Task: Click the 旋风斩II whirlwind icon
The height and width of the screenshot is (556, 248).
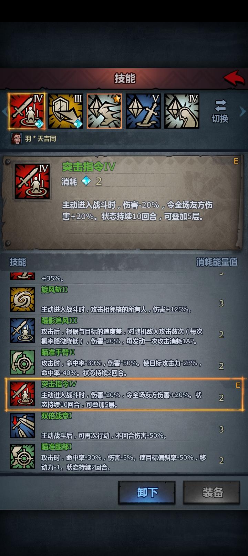Action: click(22, 299)
